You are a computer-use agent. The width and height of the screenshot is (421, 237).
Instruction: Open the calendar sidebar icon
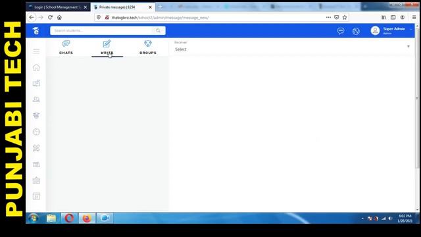coord(36,196)
